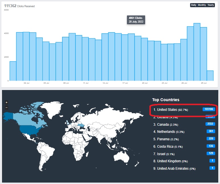
Task: Click the 103186 United States count badge
Action: tap(209, 109)
